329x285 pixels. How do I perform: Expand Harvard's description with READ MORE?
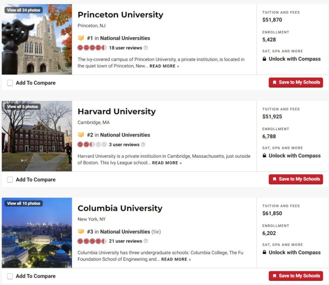click(166, 163)
